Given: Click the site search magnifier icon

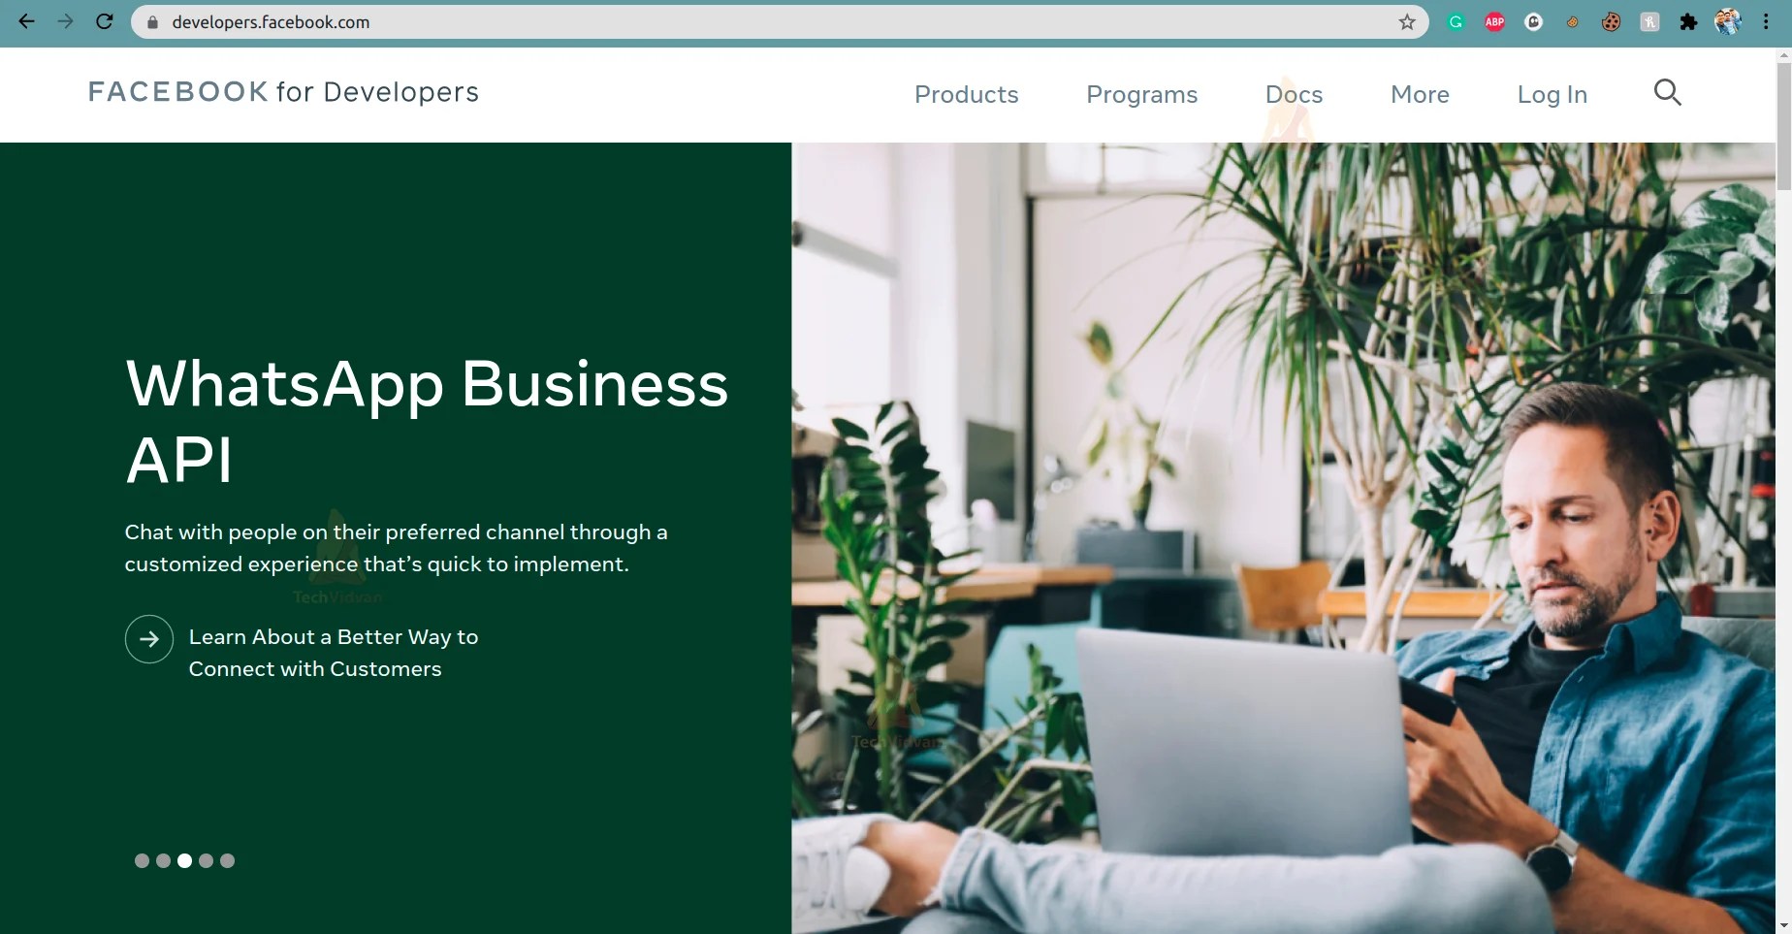Looking at the screenshot, I should tap(1667, 92).
